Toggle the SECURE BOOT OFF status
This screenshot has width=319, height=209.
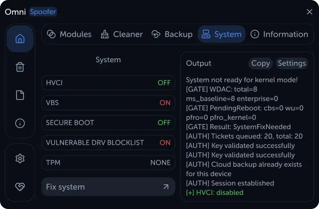tap(164, 123)
